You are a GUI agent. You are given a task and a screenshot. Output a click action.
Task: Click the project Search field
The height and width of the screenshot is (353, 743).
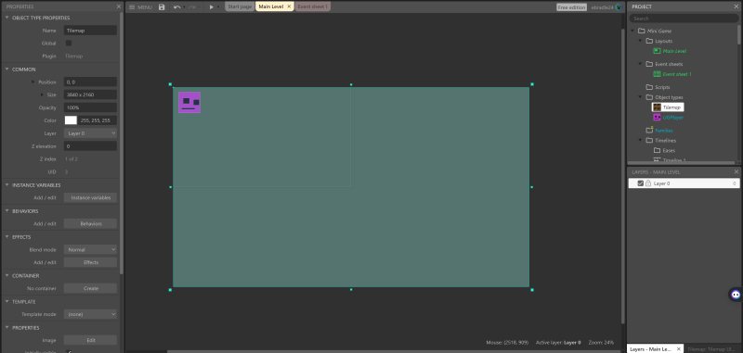[684, 19]
